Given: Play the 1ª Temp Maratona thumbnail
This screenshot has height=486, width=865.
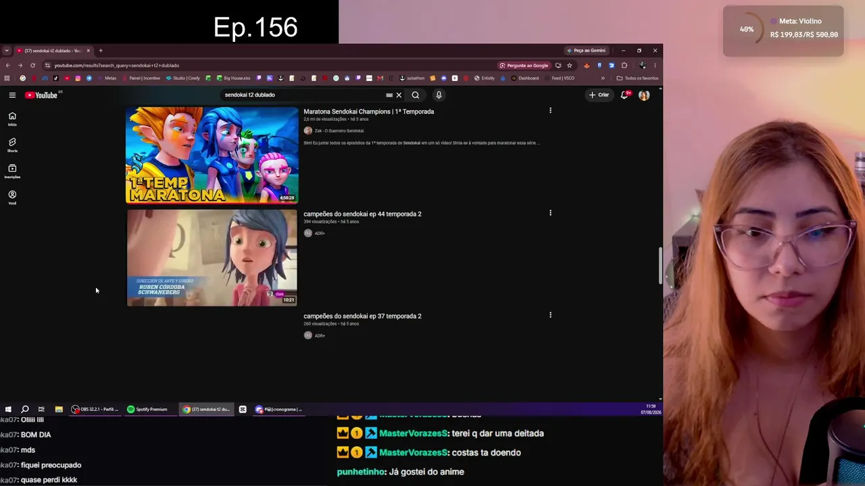Looking at the screenshot, I should pos(212,155).
